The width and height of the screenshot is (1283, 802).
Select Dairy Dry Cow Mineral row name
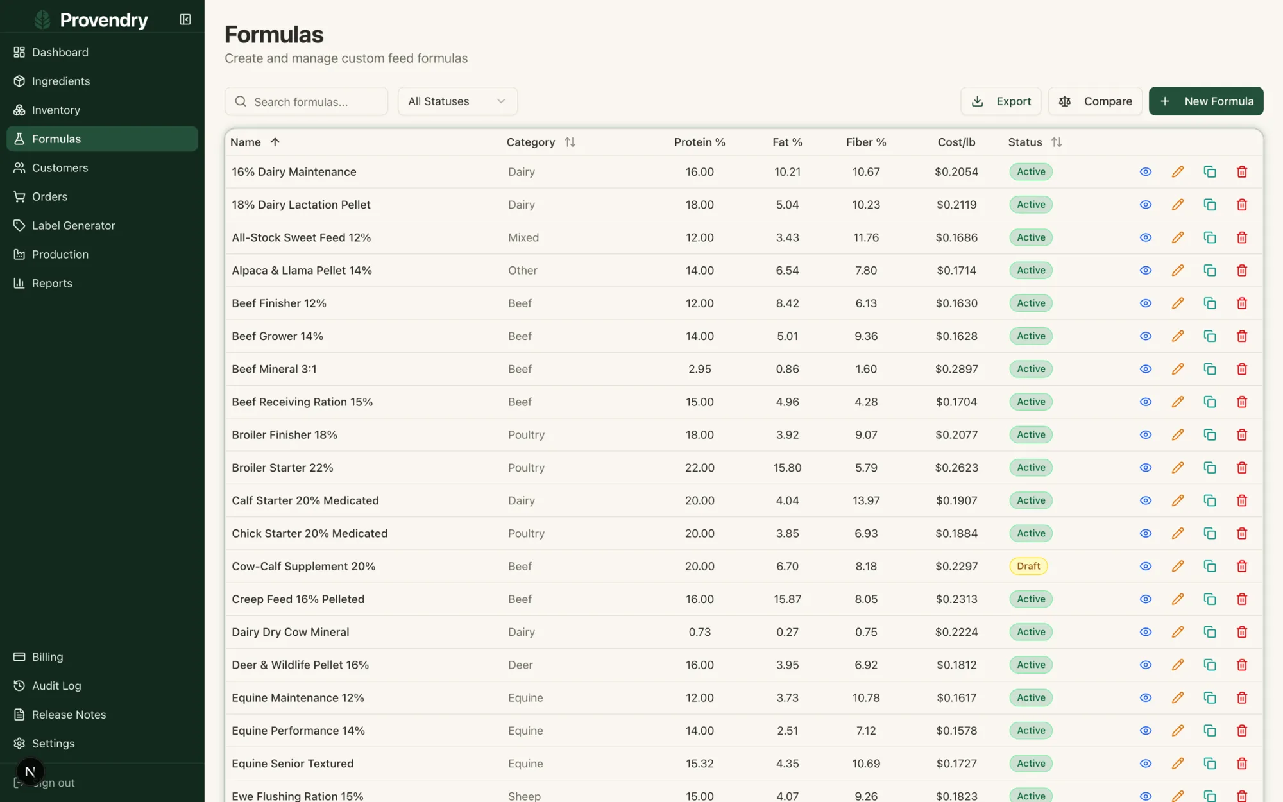point(291,632)
